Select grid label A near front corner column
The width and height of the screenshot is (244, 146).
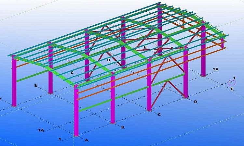[x=86, y=140]
